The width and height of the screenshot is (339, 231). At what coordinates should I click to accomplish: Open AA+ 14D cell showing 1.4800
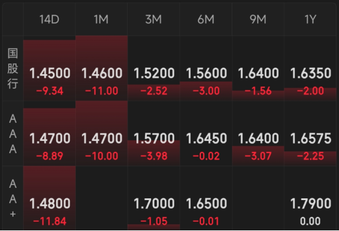pyautogui.click(x=49, y=198)
